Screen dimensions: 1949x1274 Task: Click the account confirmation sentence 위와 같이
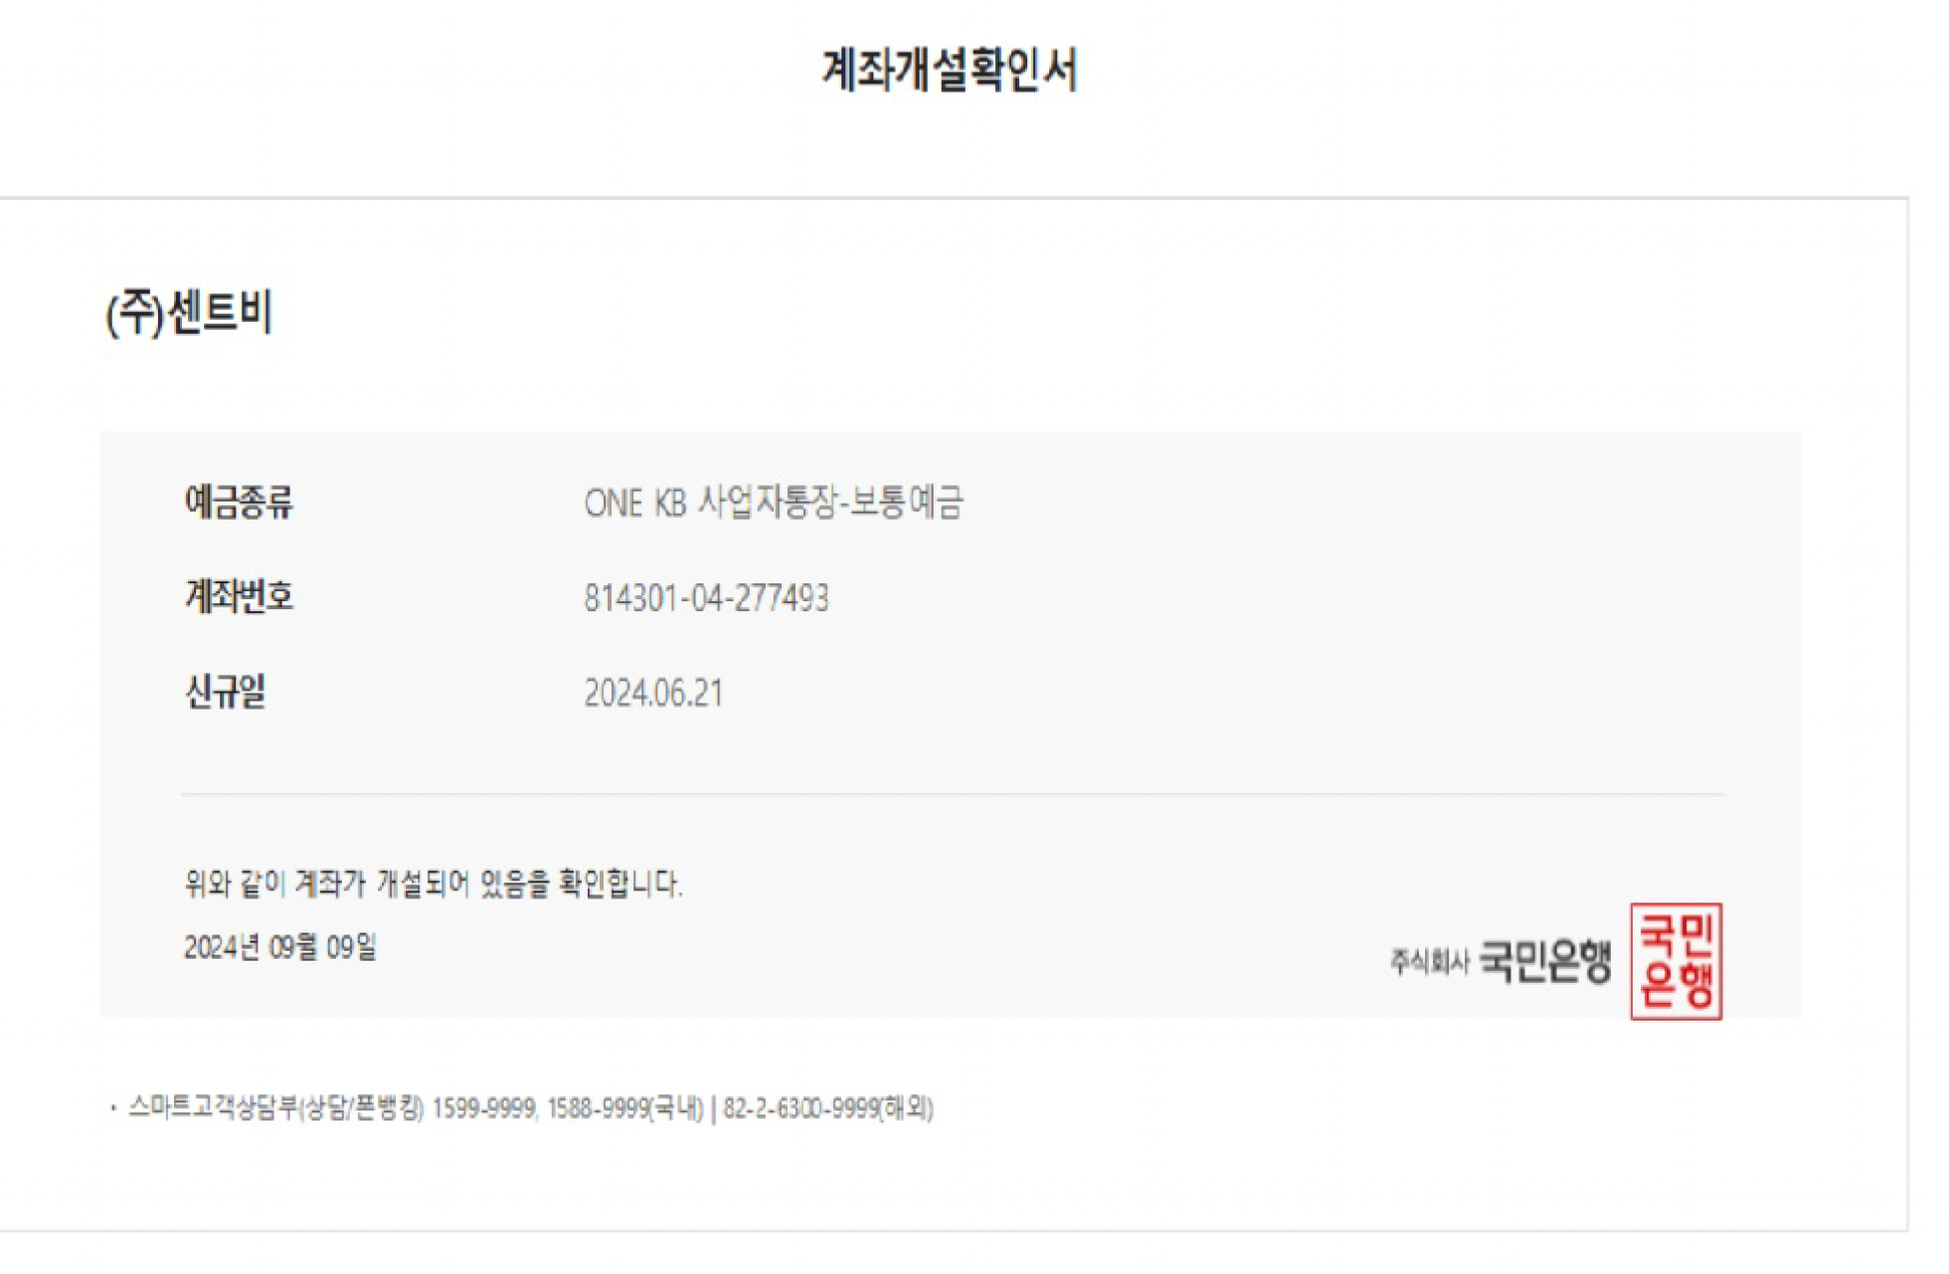(433, 883)
